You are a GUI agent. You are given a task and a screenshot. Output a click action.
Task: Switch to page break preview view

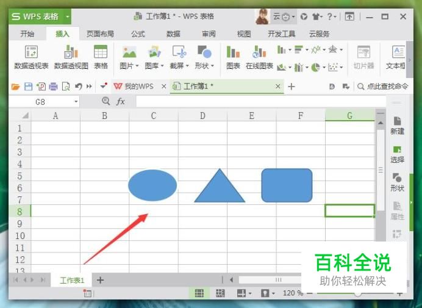point(220,293)
